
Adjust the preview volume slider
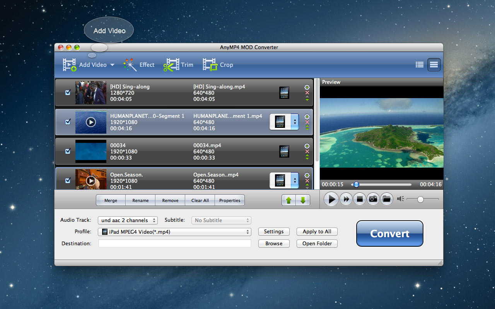click(x=420, y=199)
